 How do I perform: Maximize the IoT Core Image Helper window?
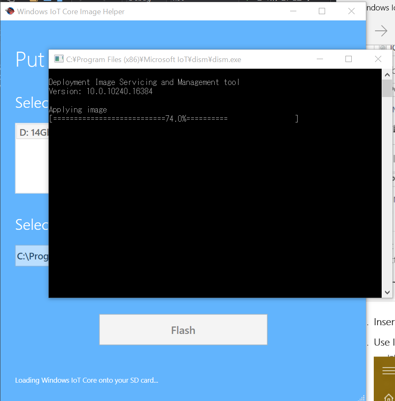322,11
